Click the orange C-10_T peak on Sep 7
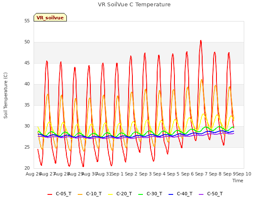Screen dimensions: 269x202 [202, 80]
